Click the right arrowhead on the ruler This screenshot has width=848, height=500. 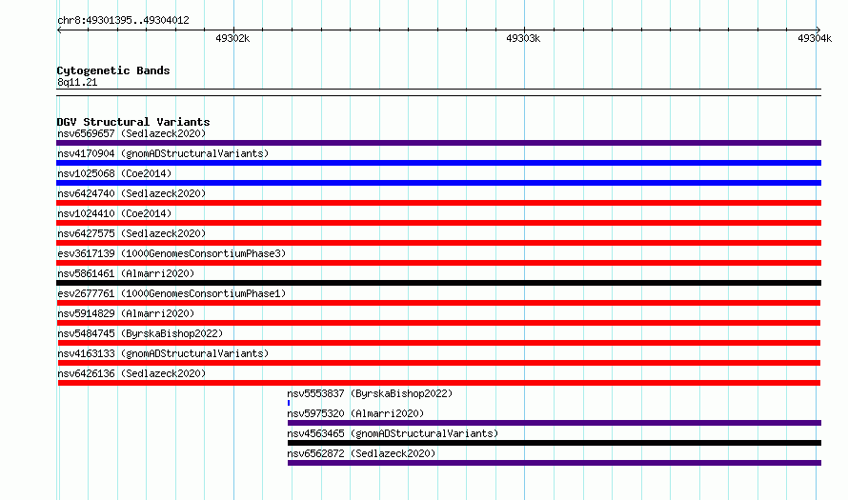click(818, 30)
